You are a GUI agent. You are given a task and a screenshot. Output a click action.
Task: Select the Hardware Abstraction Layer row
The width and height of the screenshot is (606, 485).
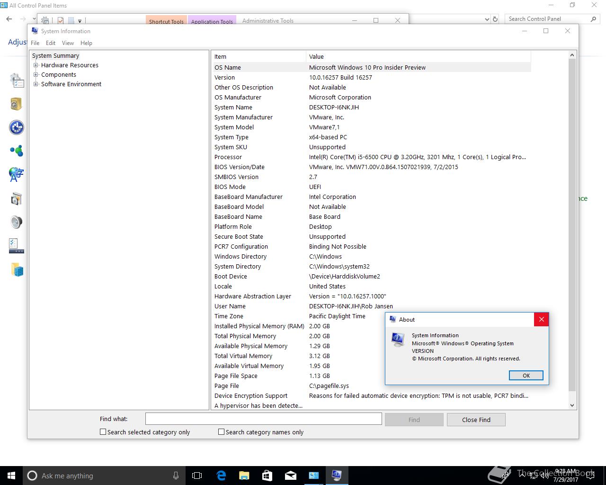pos(372,296)
